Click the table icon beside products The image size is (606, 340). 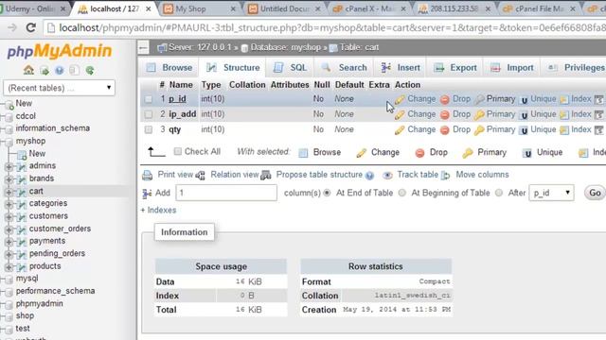point(22,266)
